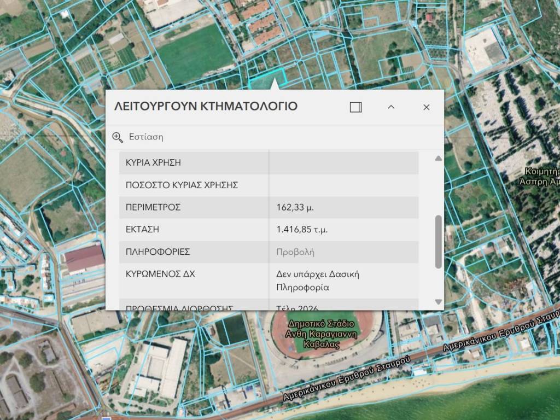Click the zoom magnifier icon beside Εστίαση
The height and width of the screenshot is (420, 560).
tap(118, 137)
